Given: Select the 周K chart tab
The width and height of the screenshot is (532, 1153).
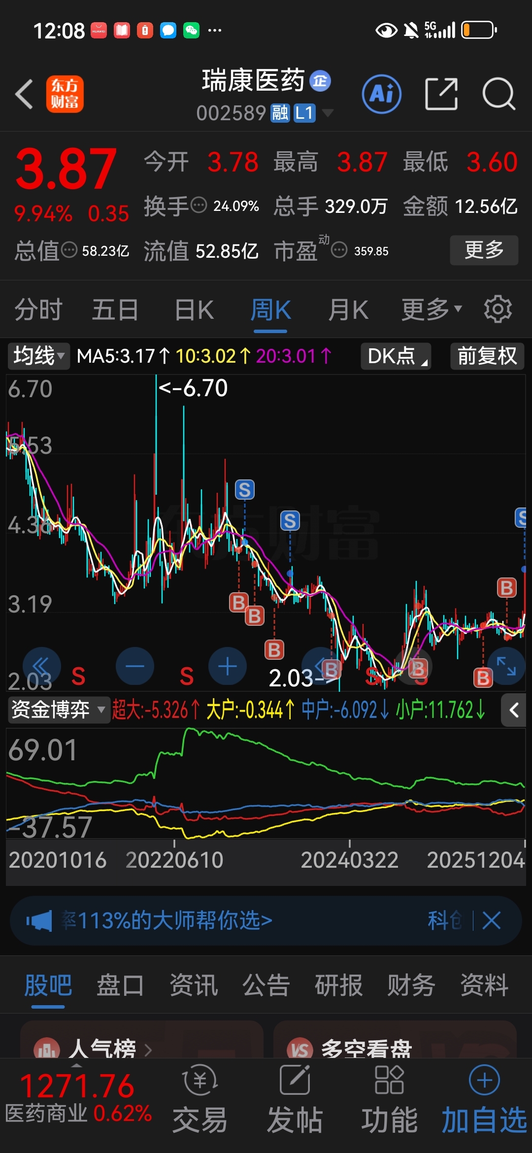Looking at the screenshot, I should (x=270, y=309).
